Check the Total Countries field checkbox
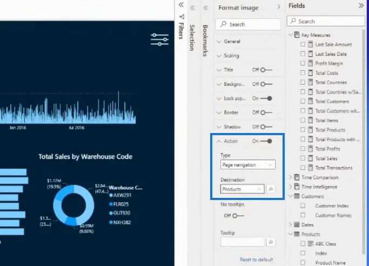 click(x=303, y=82)
